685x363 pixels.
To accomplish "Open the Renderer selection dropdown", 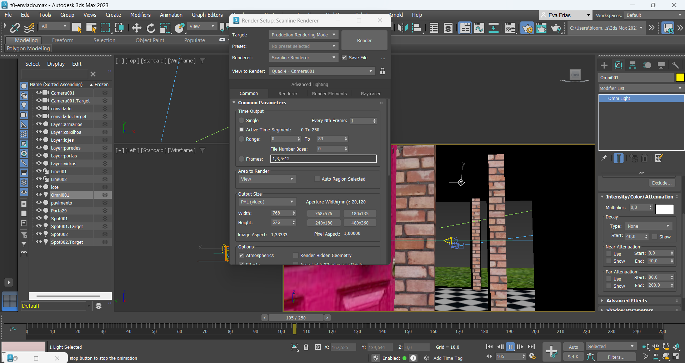I will 303,58.
